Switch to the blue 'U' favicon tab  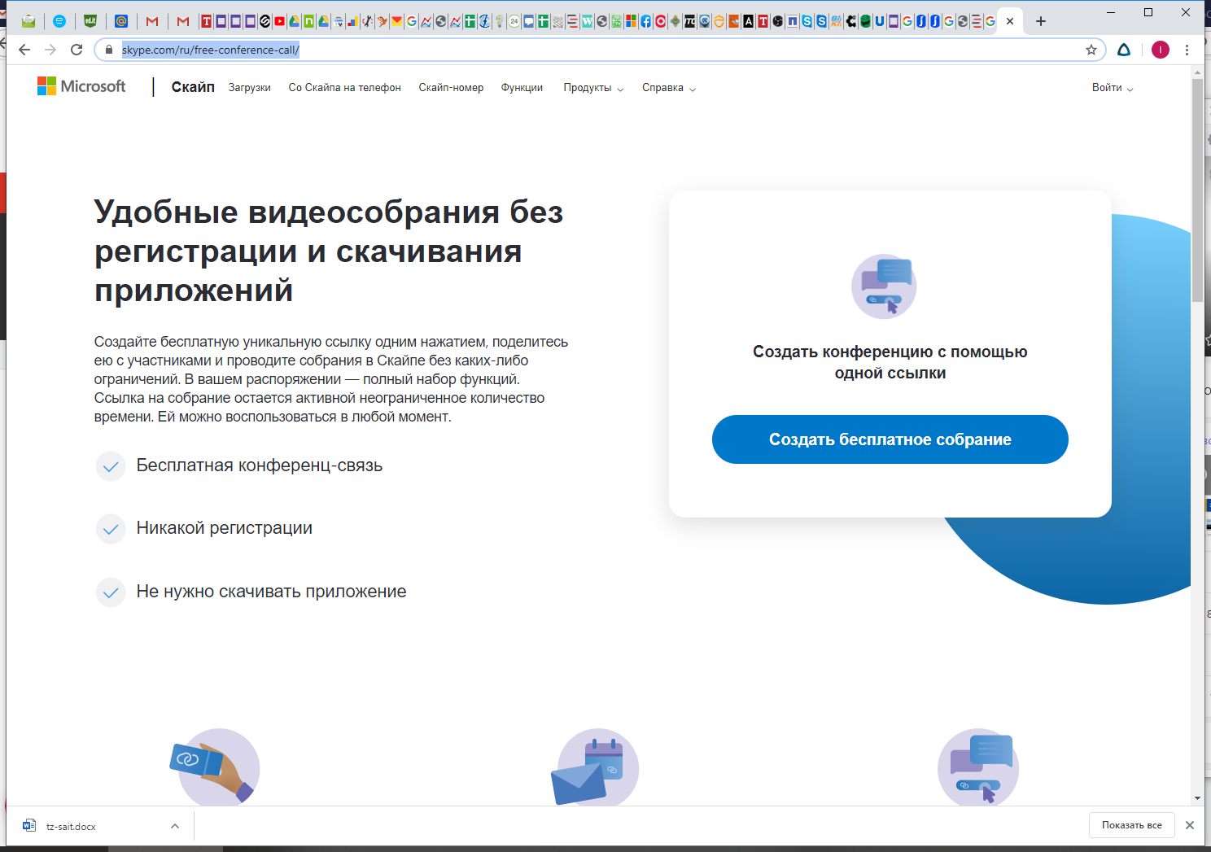[x=880, y=21]
